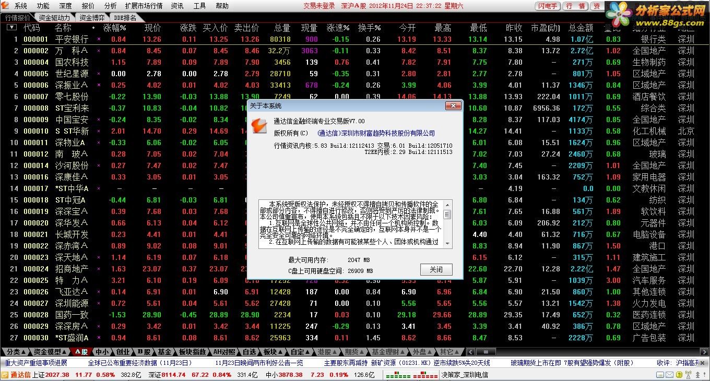Select the 板块指数 bottom tab
Viewport: 710px width, 381px height.
tap(192, 352)
